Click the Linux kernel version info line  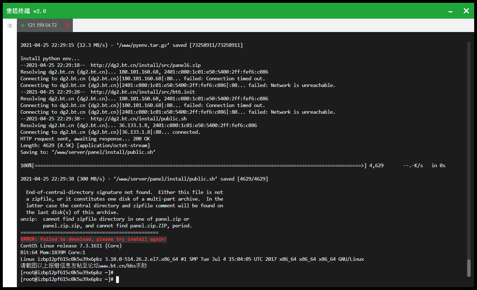192,259
